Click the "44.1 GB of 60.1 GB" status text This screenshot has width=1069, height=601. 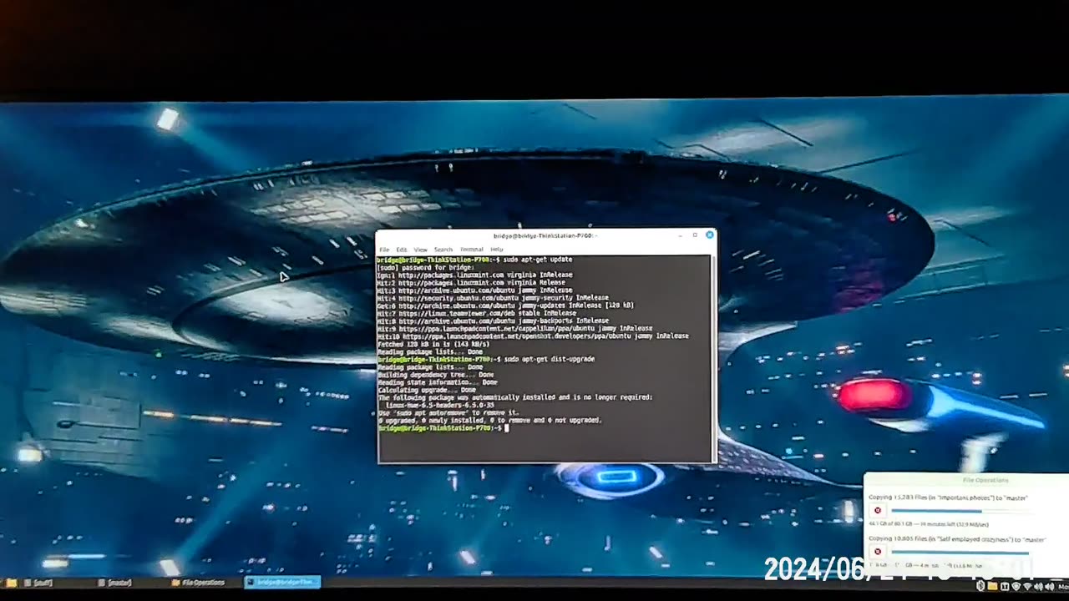click(929, 524)
